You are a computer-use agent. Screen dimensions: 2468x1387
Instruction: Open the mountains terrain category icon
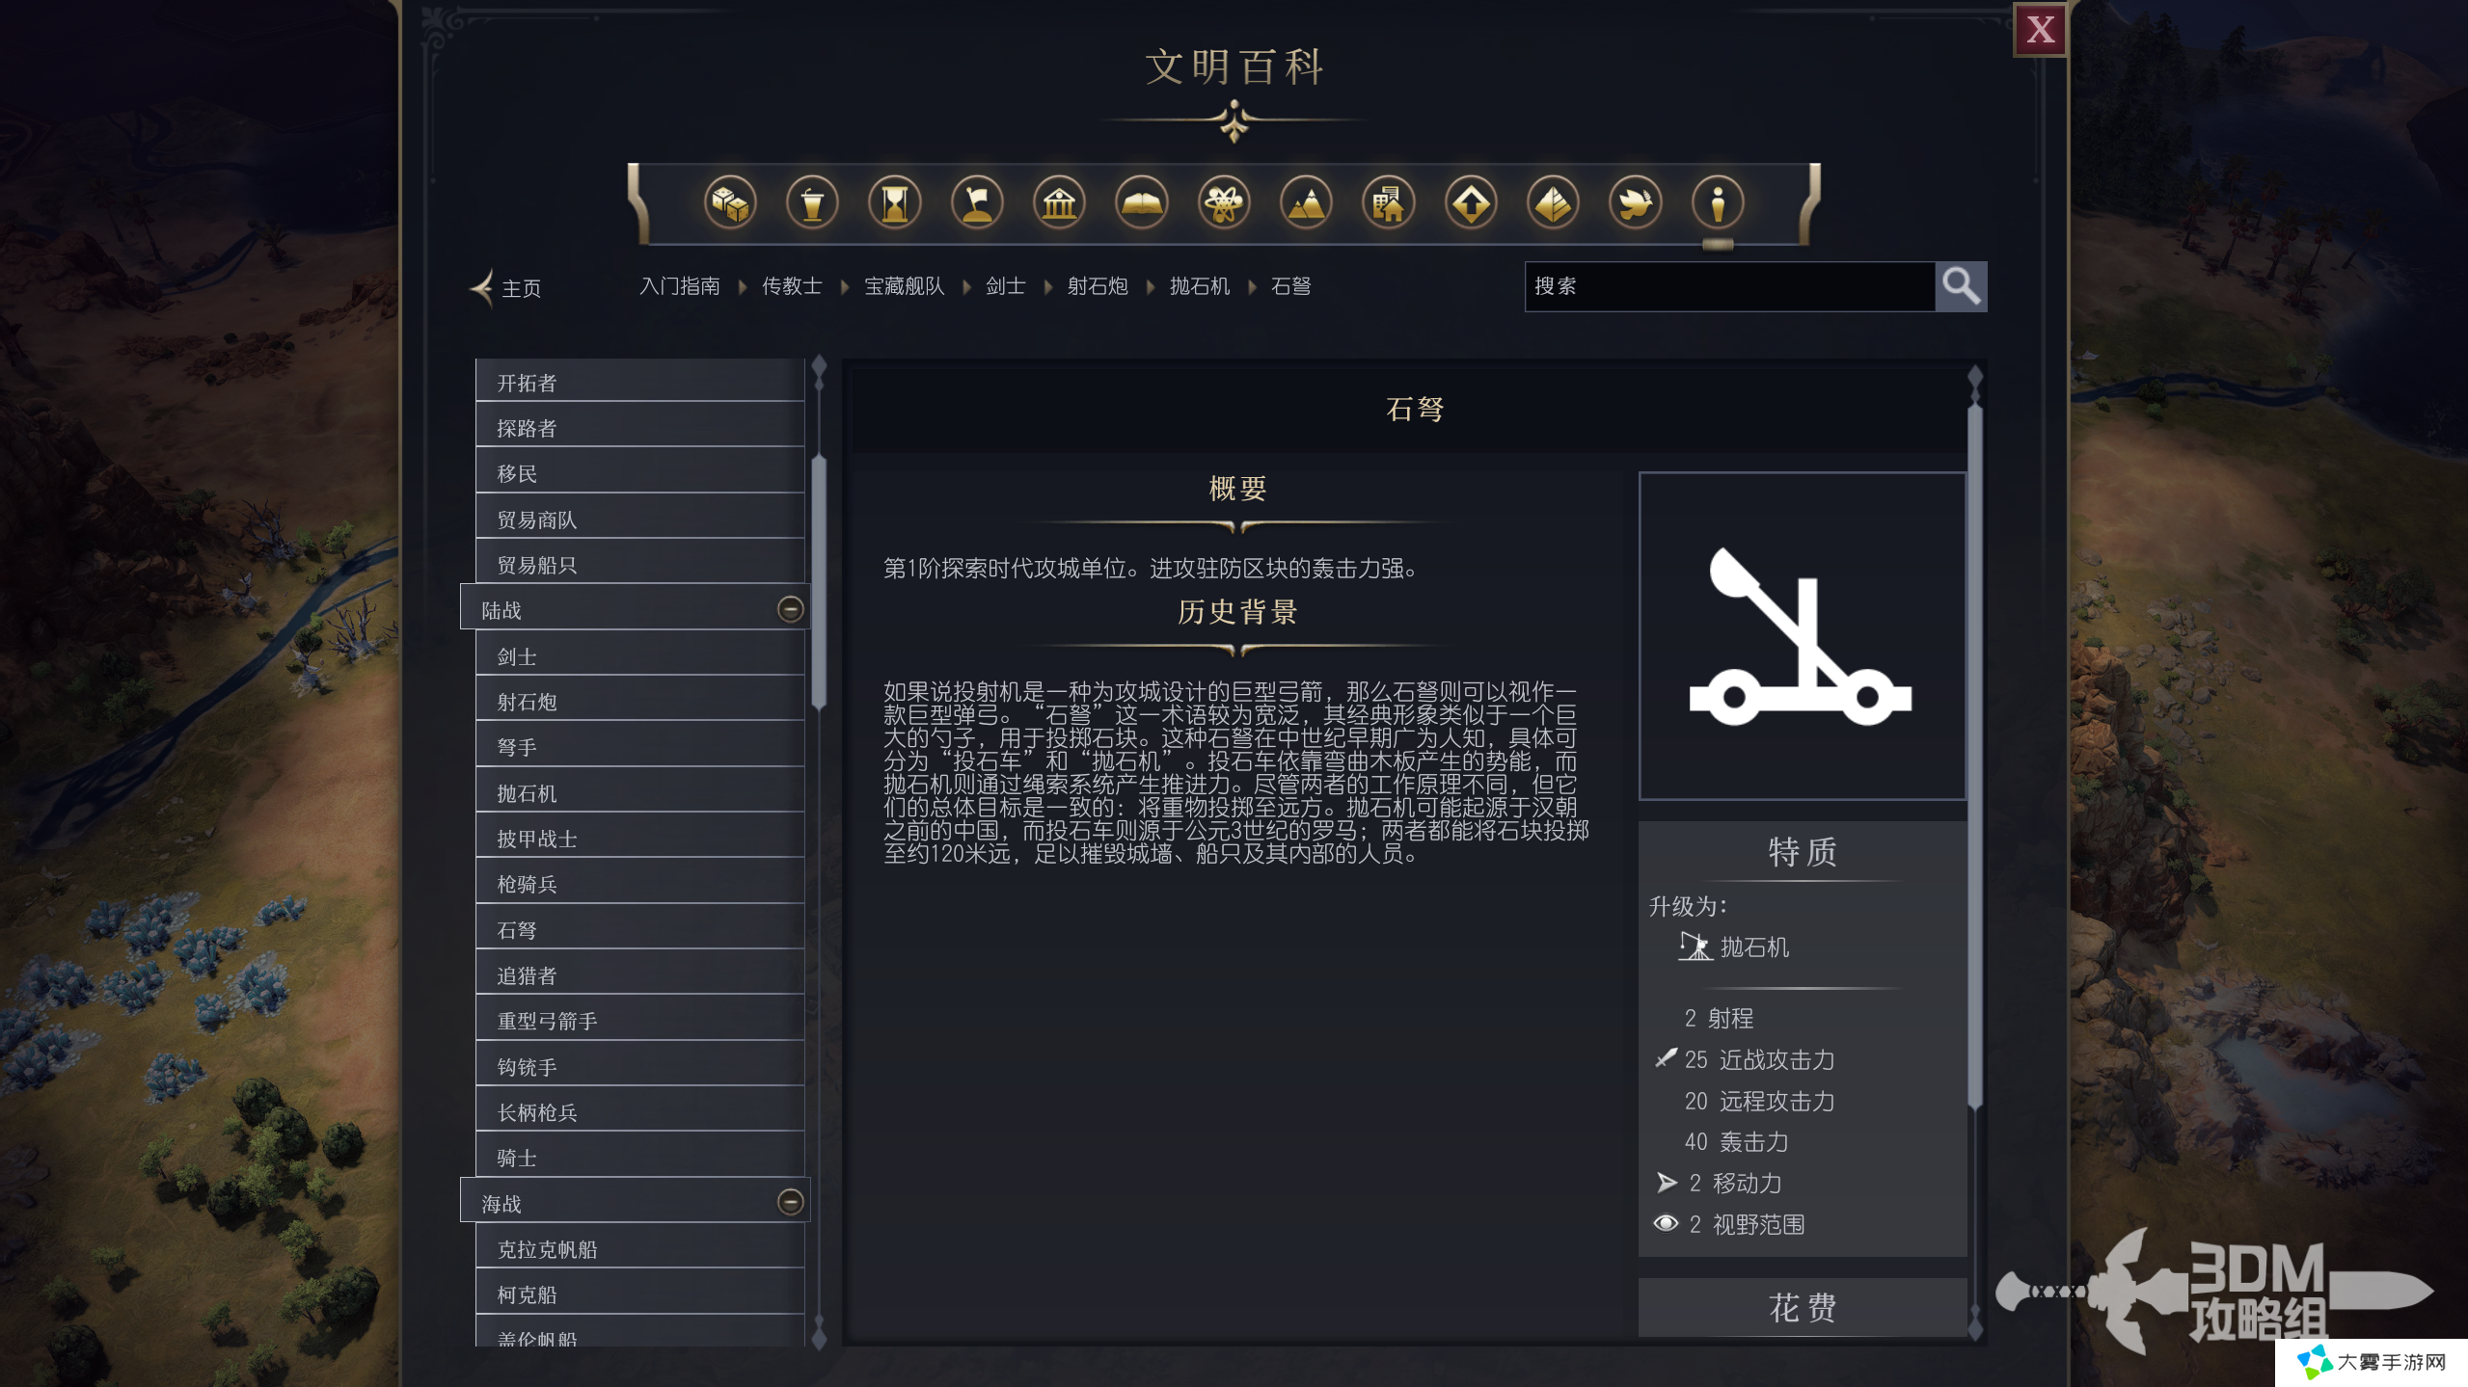(x=1306, y=203)
